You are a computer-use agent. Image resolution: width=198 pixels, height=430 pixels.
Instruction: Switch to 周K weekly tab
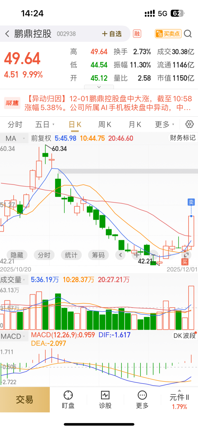click(105, 124)
